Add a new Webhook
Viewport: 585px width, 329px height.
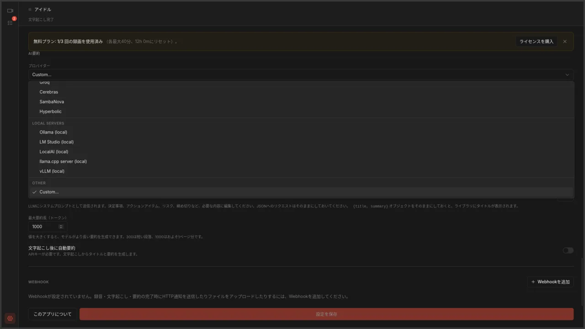pos(550,282)
